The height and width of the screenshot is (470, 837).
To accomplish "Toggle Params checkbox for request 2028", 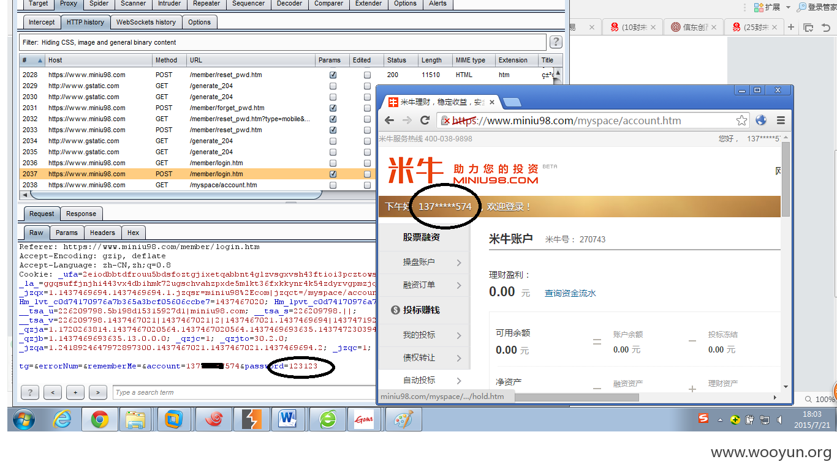I will click(x=333, y=75).
